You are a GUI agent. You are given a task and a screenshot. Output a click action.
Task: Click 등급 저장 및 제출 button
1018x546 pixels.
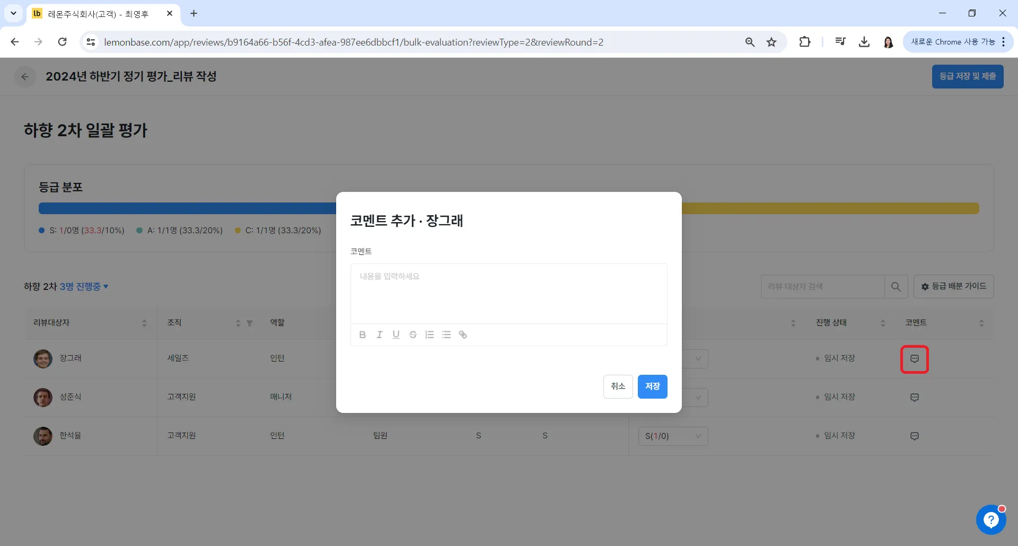(968, 76)
